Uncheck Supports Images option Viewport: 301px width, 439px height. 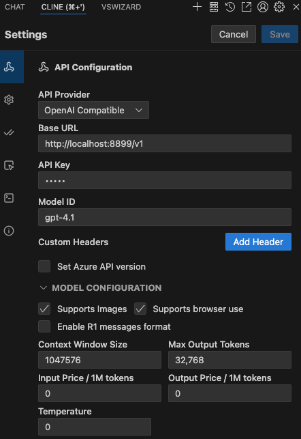pyautogui.click(x=44, y=309)
